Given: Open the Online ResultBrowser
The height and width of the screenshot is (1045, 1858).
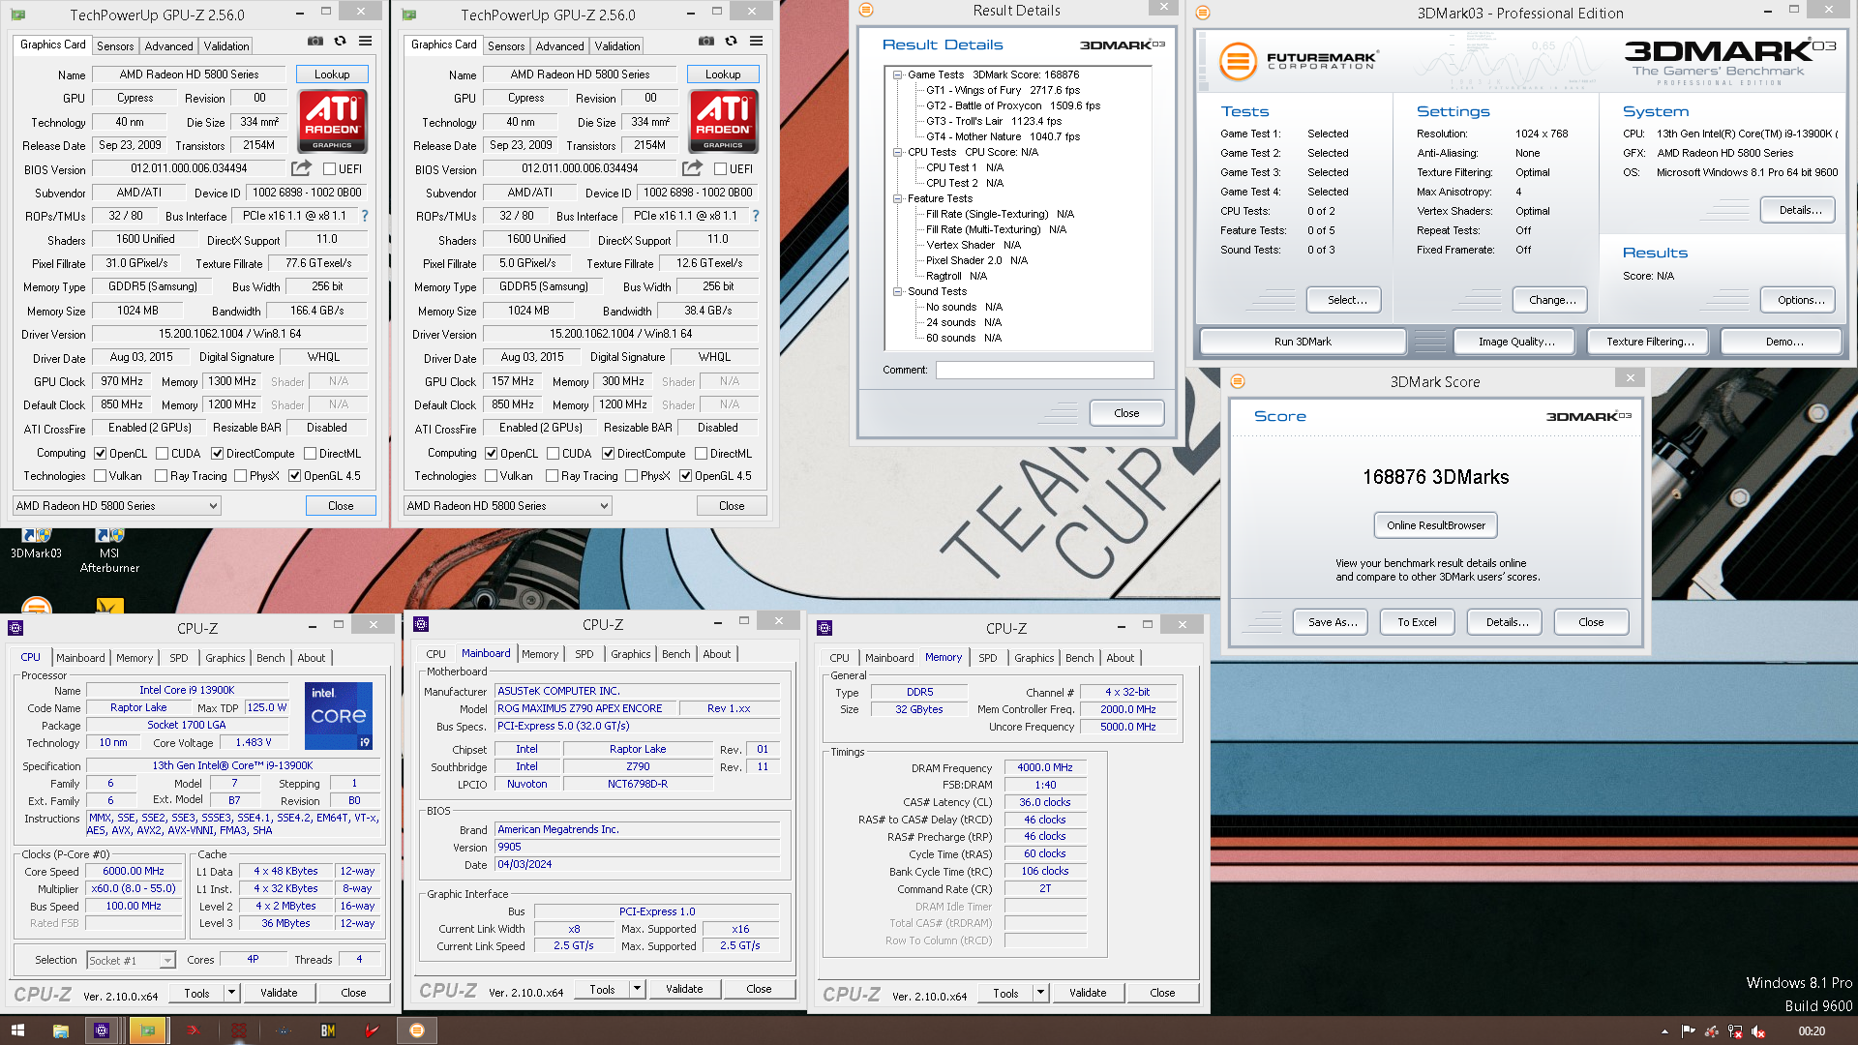Looking at the screenshot, I should point(1435,524).
